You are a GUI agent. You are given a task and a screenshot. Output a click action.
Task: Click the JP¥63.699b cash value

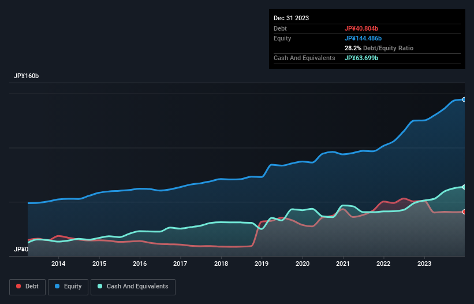point(361,58)
